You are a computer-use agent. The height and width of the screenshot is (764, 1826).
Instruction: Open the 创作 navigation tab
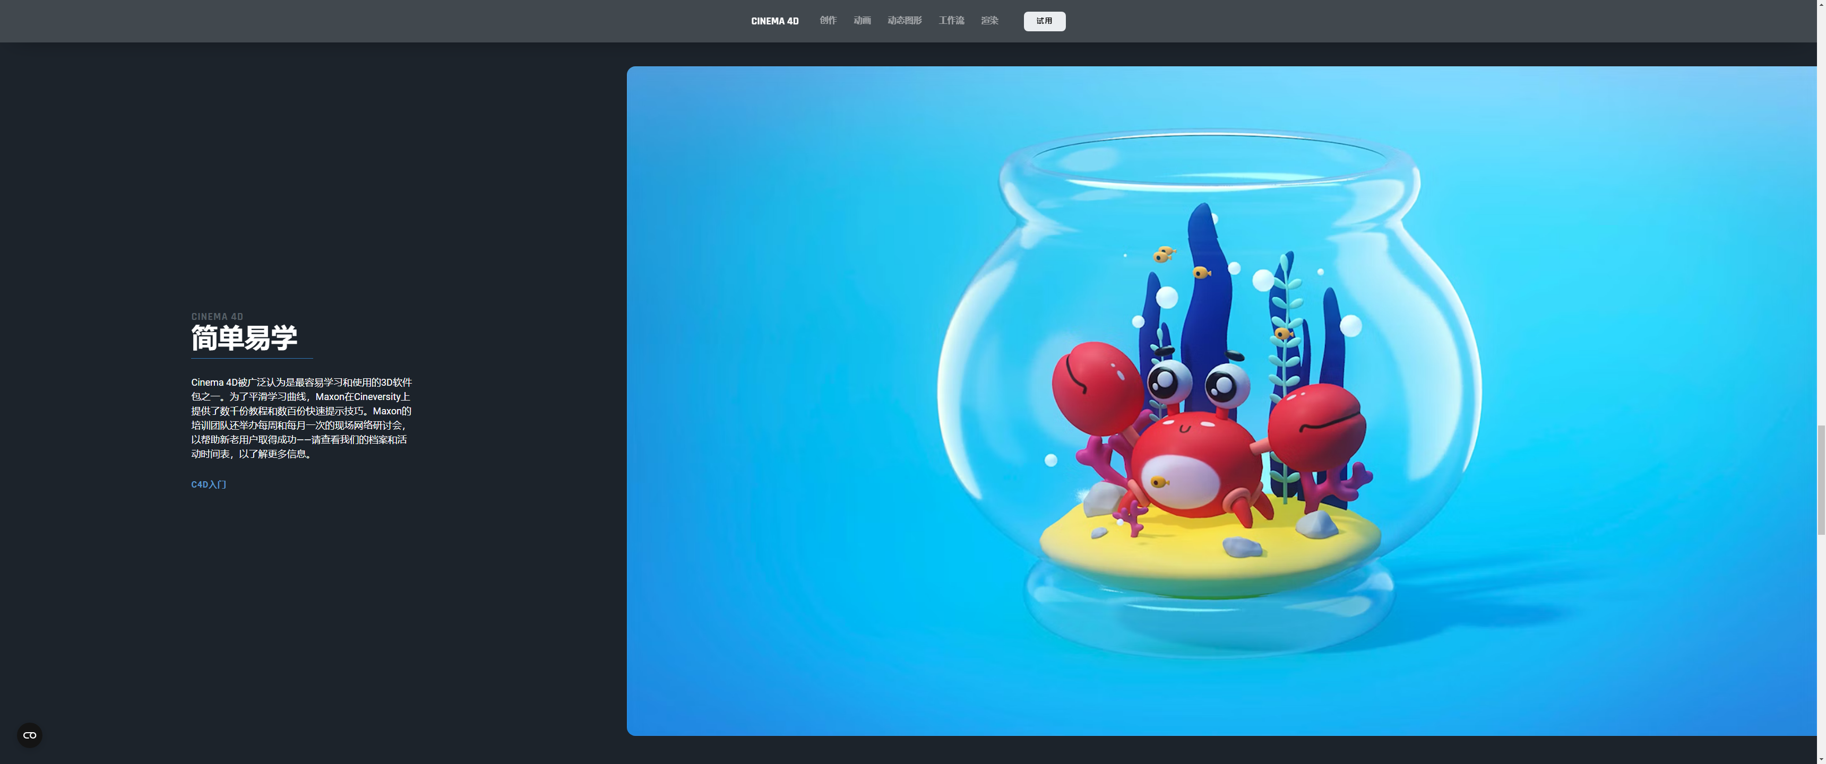828,21
